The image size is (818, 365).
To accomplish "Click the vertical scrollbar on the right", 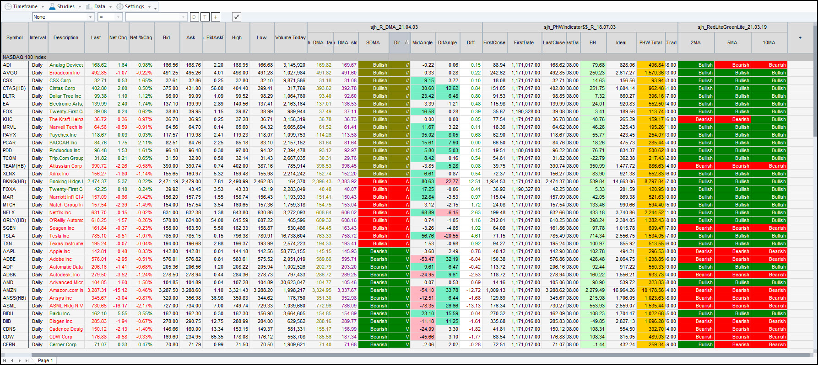I will tap(815, 82).
